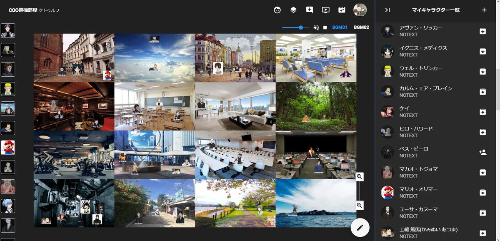Click the lecture hall scene on board
The width and height of the screenshot is (500, 241).
(x=235, y=155)
